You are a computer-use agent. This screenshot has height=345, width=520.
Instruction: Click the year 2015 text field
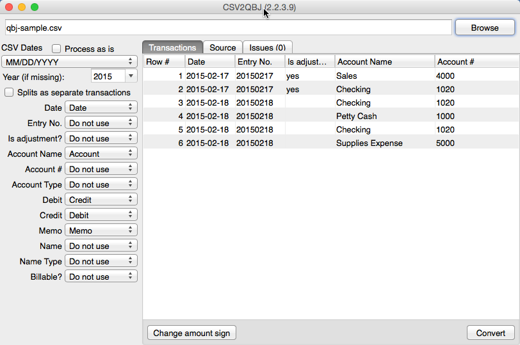[x=108, y=76]
